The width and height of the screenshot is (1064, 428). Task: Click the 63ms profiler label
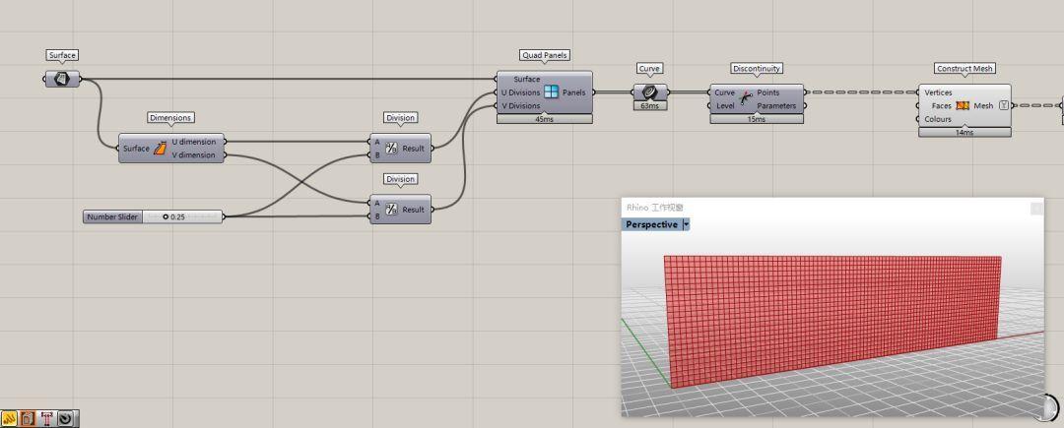650,106
